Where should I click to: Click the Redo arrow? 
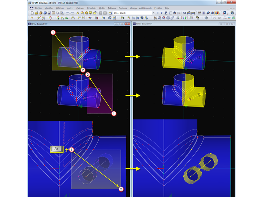coord(72,13)
